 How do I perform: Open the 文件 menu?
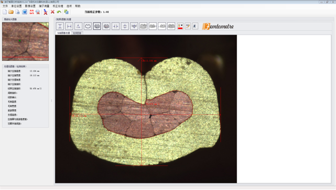click(x=5, y=6)
